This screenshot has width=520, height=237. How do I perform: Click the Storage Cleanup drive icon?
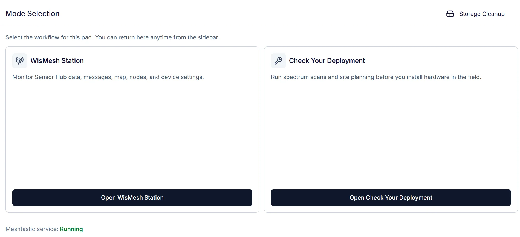(x=450, y=14)
